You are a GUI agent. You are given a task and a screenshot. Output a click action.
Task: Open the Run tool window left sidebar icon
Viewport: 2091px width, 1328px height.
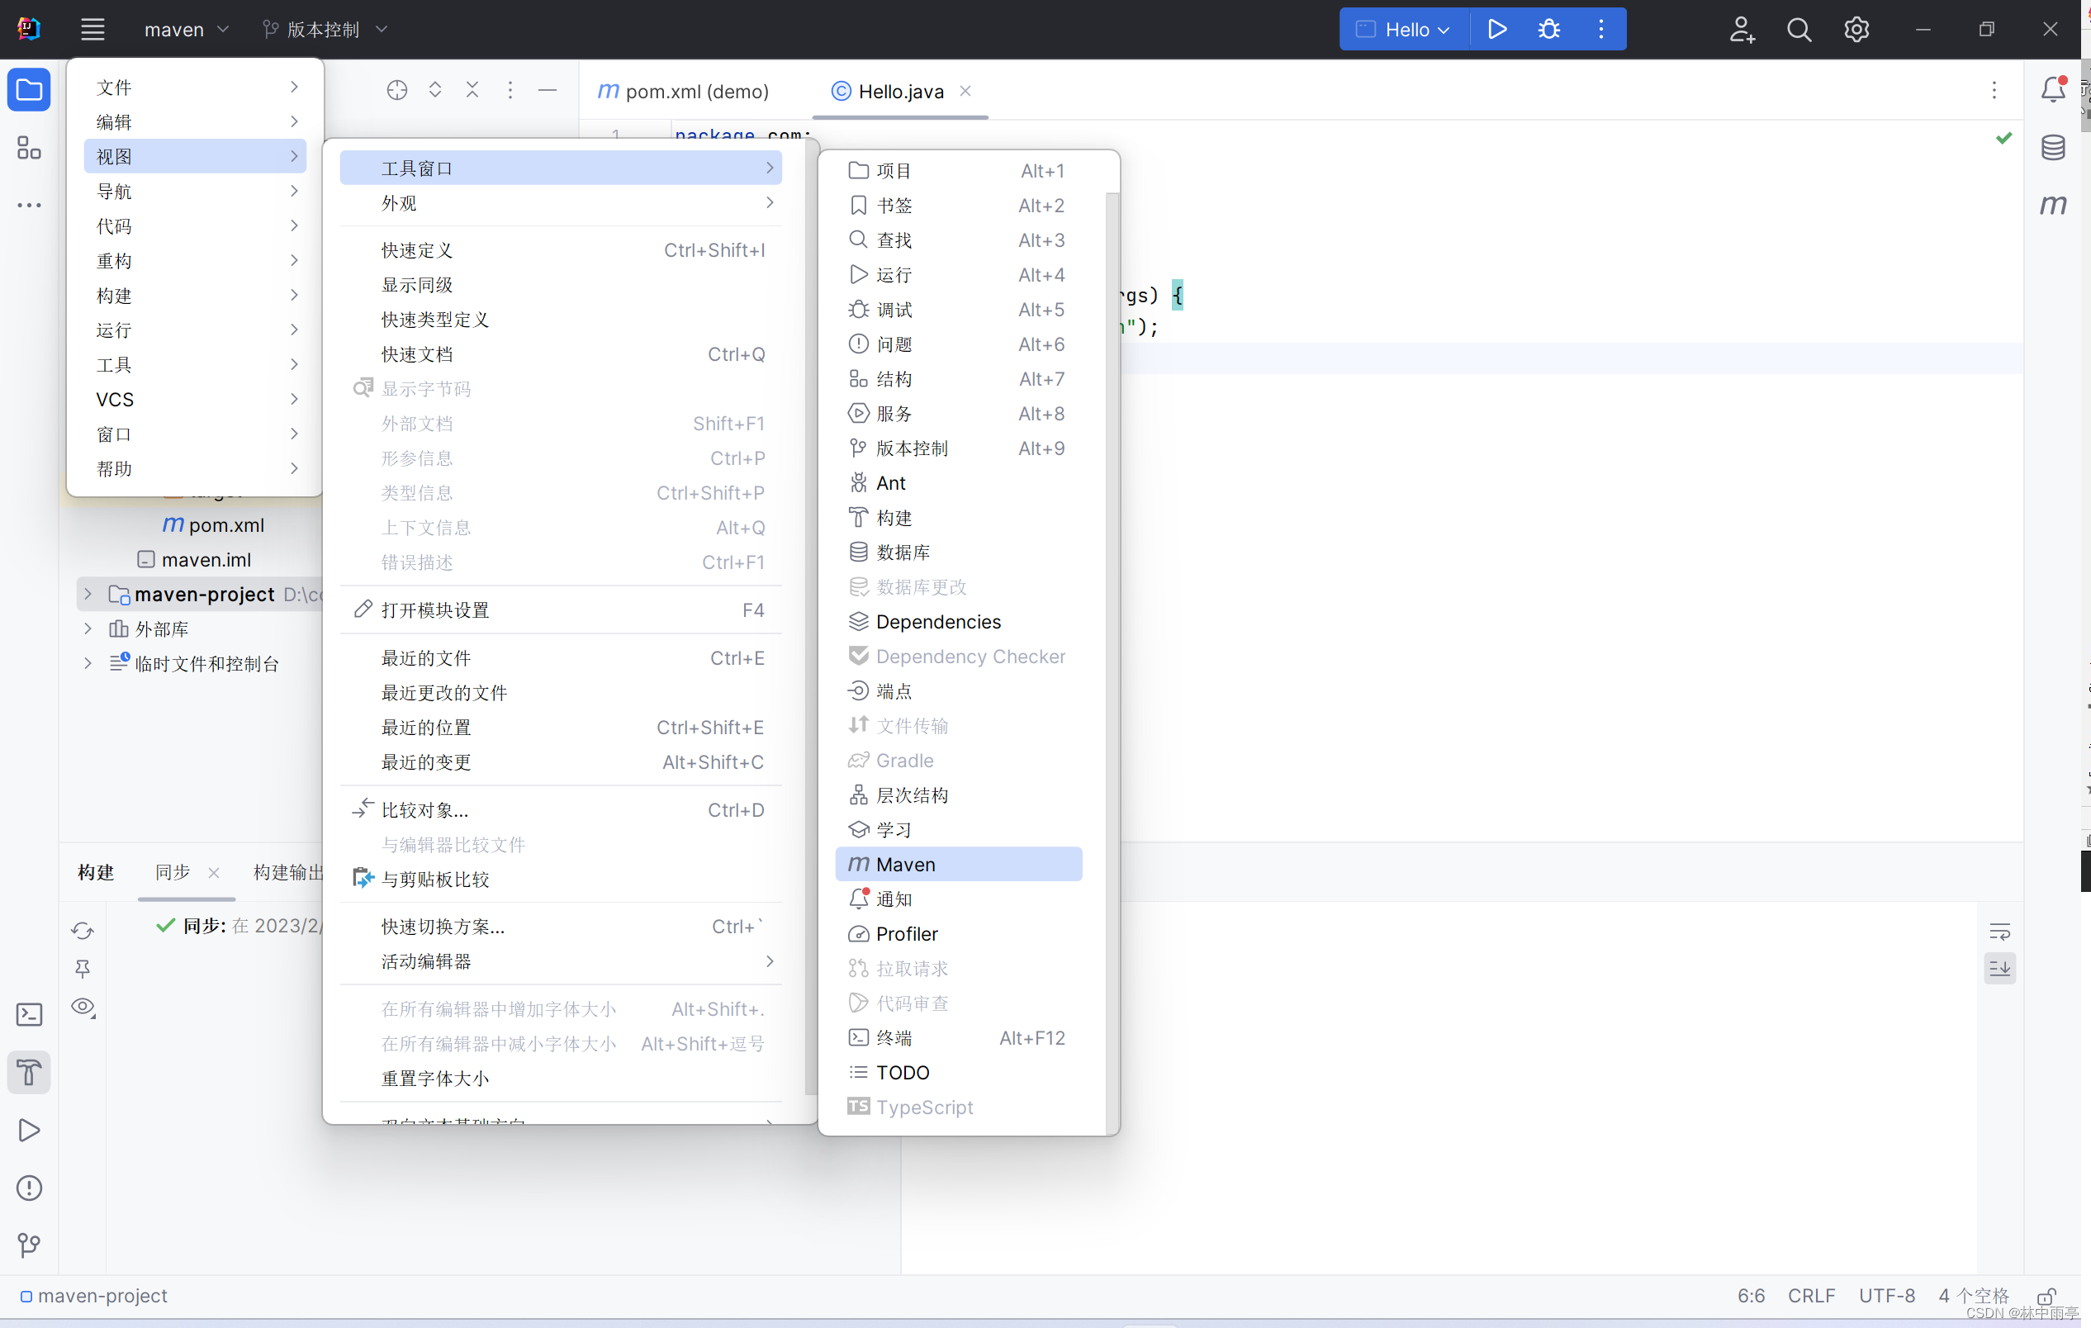click(x=30, y=1130)
